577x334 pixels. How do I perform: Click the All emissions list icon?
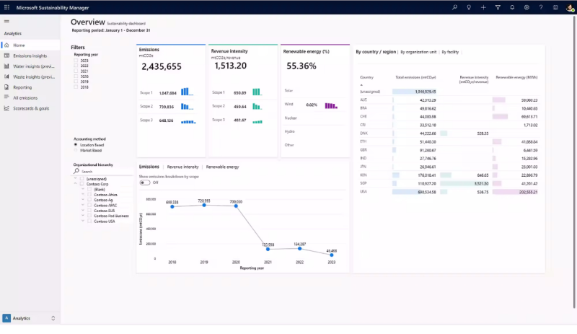6,97
